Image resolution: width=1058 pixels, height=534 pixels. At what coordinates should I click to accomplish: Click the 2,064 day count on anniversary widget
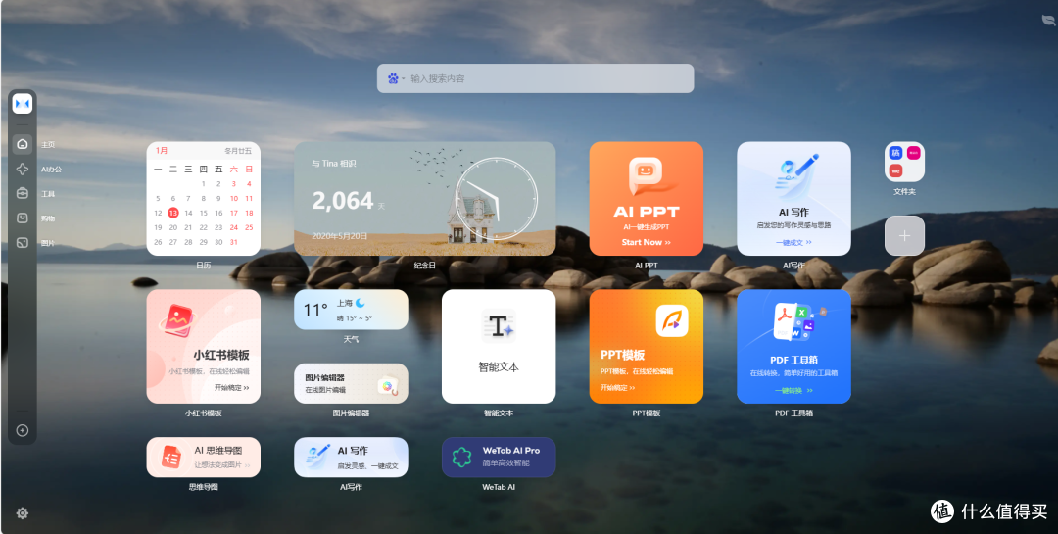click(x=343, y=201)
